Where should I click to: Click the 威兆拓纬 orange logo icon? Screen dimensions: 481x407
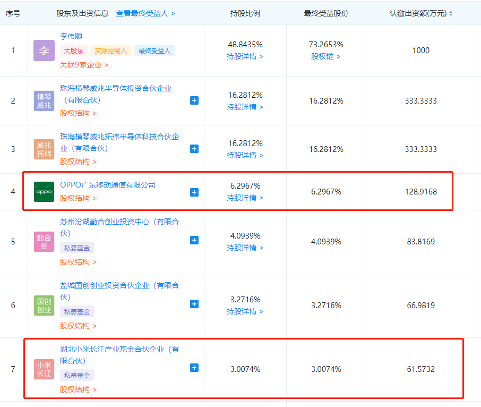pyautogui.click(x=44, y=149)
